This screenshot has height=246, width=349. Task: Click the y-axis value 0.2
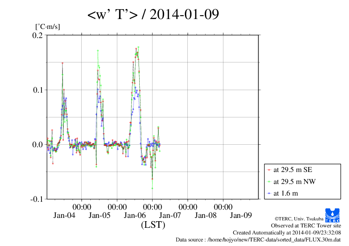tap(37, 35)
